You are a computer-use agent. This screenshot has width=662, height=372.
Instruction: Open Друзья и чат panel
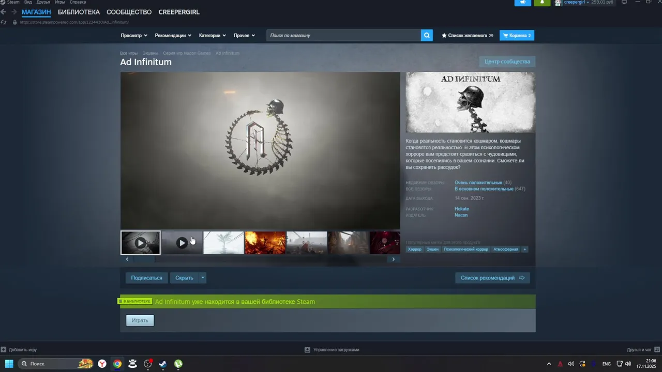[642, 350]
